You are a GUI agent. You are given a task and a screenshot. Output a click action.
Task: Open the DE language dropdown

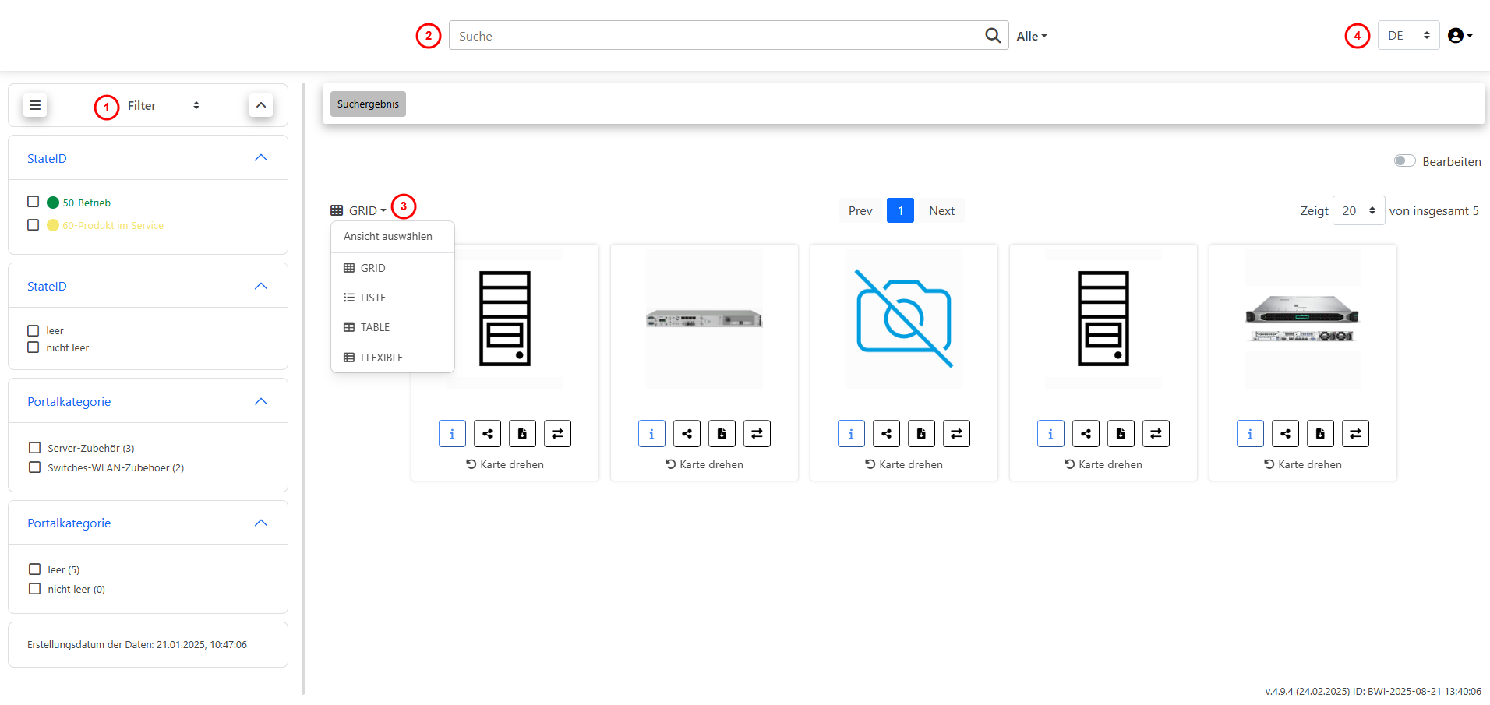tap(1408, 36)
